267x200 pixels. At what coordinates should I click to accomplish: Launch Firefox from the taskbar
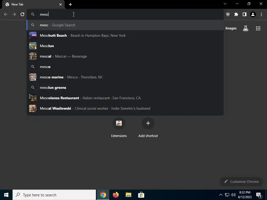[x=116, y=195]
